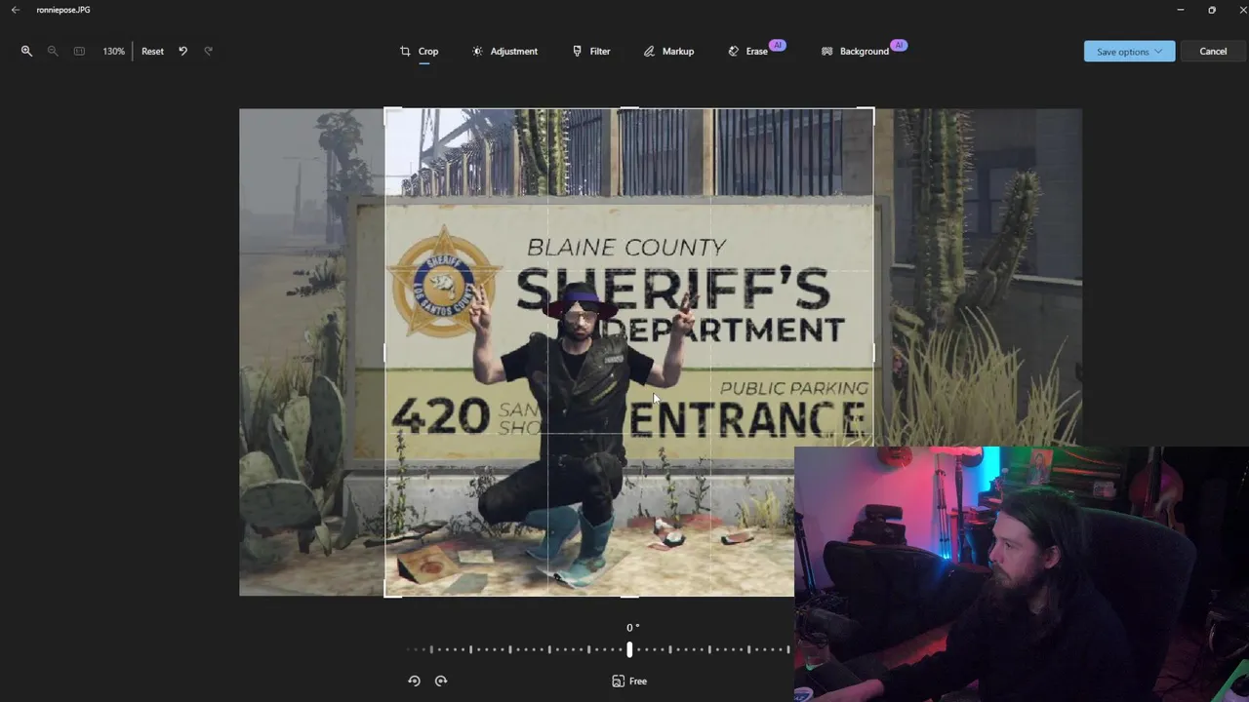The width and height of the screenshot is (1249, 702).
Task: Rotate image counterclockwise icon
Action: (x=414, y=681)
